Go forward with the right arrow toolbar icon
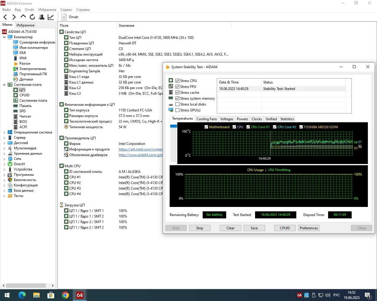This screenshot has width=377, height=301. [x=14, y=17]
